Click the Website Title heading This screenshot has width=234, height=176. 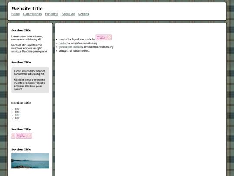coord(27,8)
